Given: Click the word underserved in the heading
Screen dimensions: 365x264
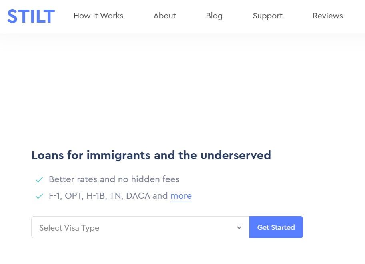Looking at the screenshot, I should [x=235, y=155].
